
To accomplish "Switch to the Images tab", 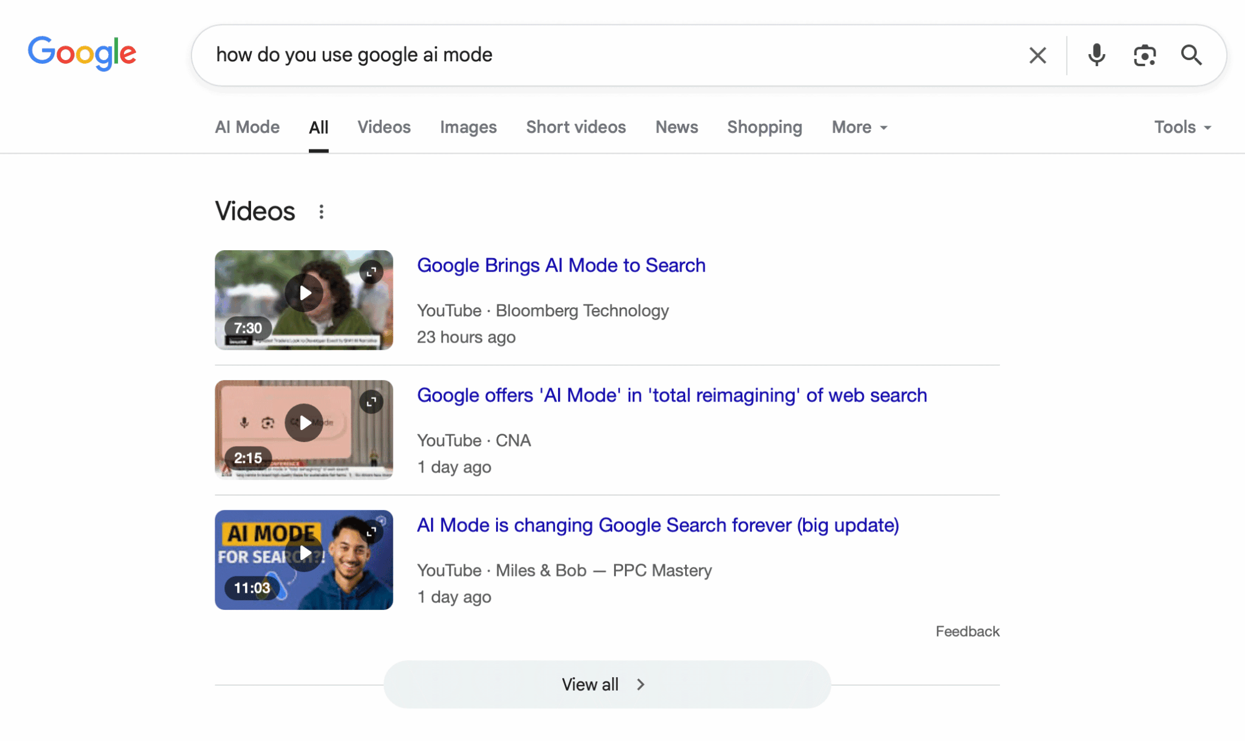I will point(469,127).
